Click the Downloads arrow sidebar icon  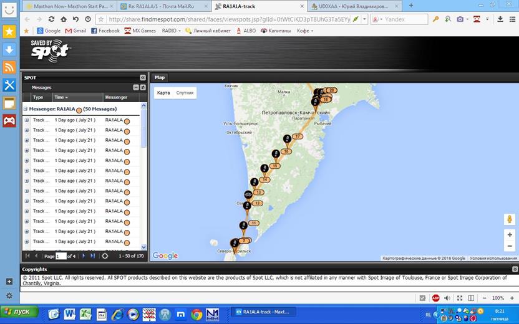pyautogui.click(x=9, y=49)
